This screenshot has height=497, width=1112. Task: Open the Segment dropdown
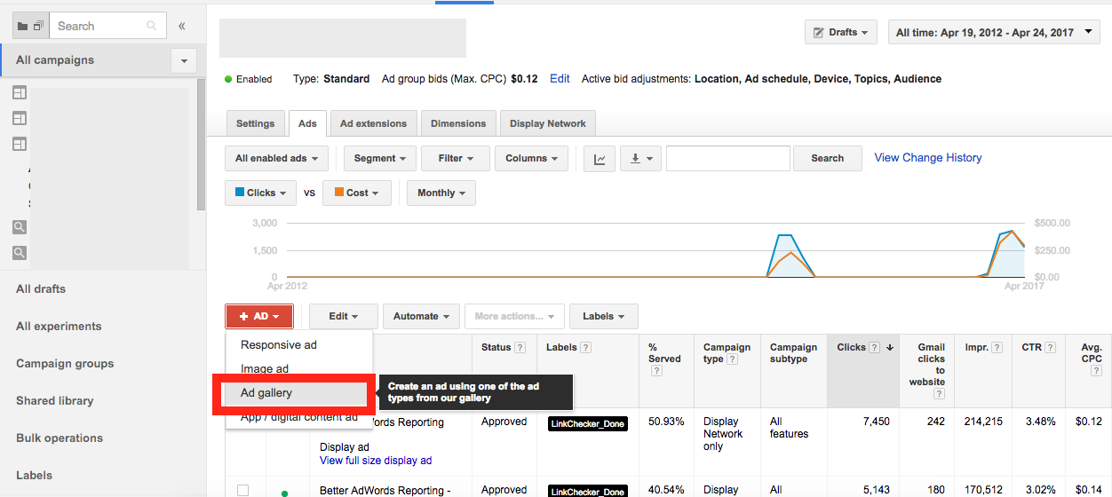379,159
